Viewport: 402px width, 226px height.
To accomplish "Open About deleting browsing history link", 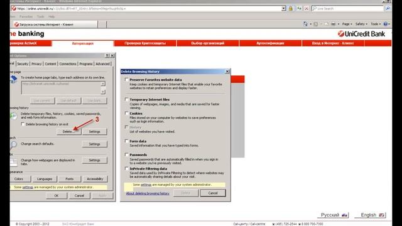I will tap(148, 193).
